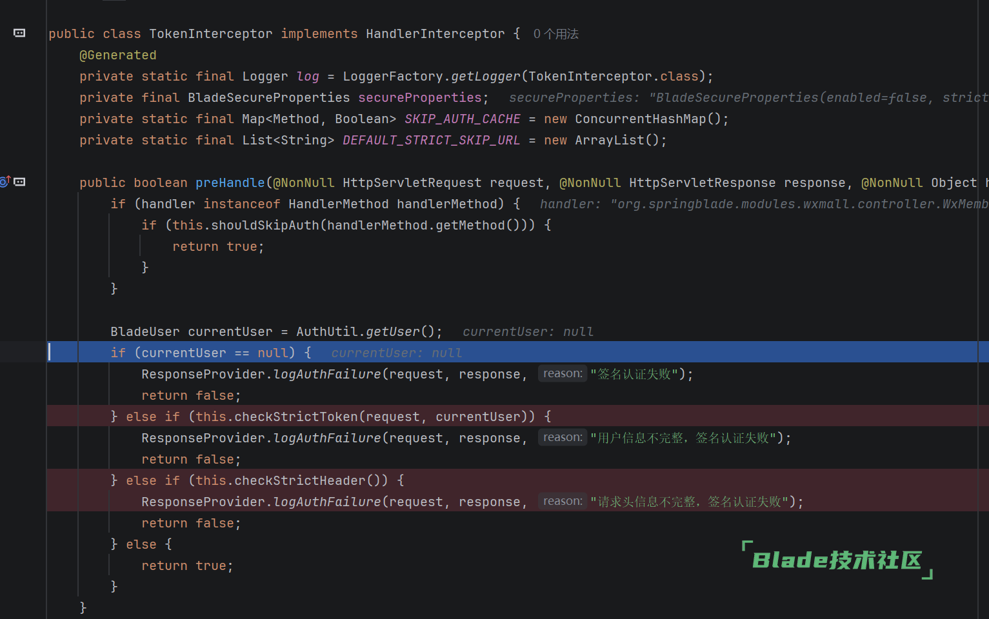Expand the handler inline debug value

[763, 204]
